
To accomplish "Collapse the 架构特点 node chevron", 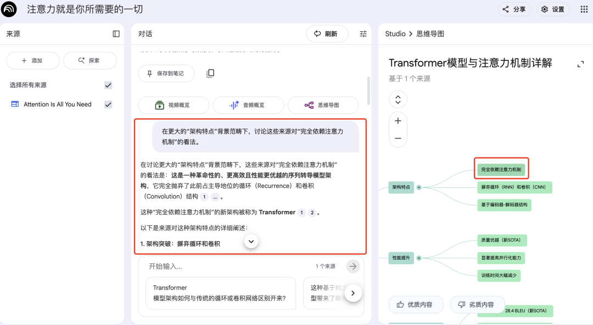I will click(419, 187).
